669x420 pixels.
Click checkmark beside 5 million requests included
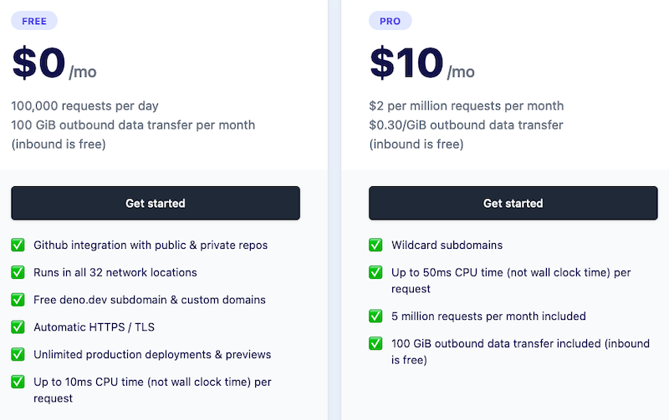coord(375,316)
